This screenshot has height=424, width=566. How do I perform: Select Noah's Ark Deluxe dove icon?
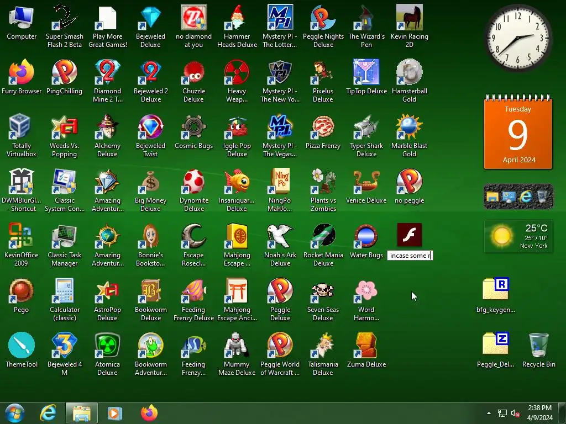(280, 236)
